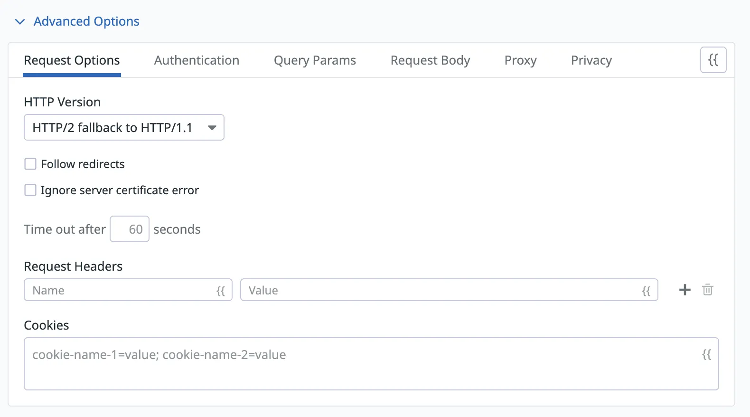The image size is (750, 417).
Task: Switch to the Authentication tab
Action: 197,60
